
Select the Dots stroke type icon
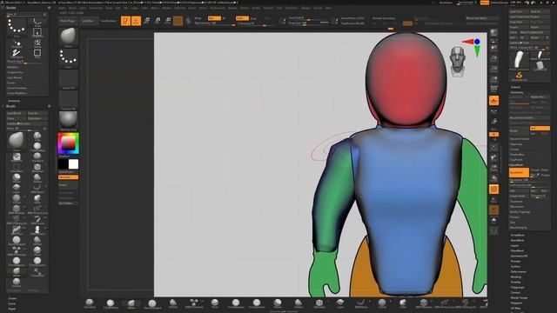(x=17, y=27)
